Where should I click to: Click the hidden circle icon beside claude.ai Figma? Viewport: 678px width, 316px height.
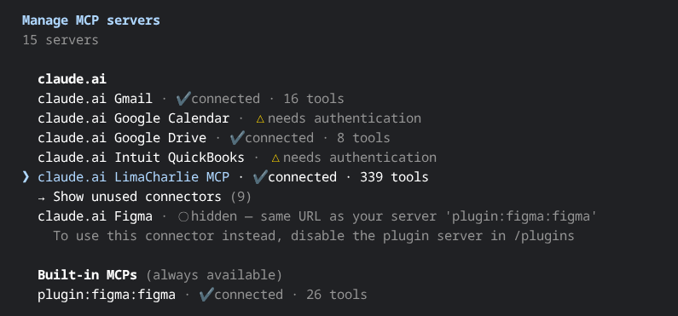(183, 216)
